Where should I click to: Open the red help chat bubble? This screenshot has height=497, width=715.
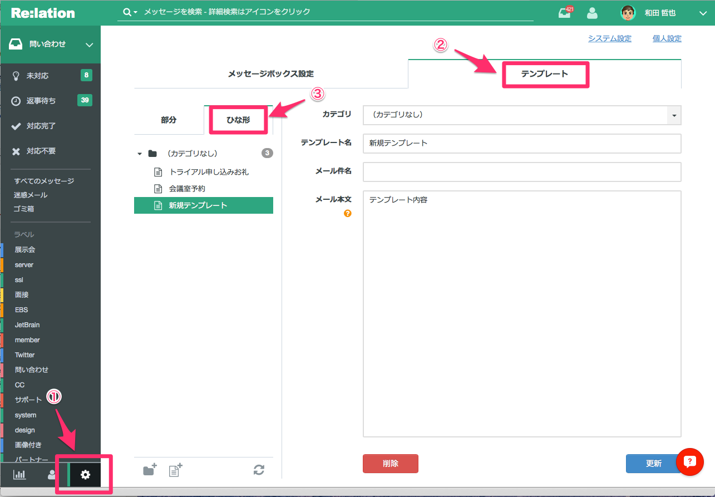point(690,462)
